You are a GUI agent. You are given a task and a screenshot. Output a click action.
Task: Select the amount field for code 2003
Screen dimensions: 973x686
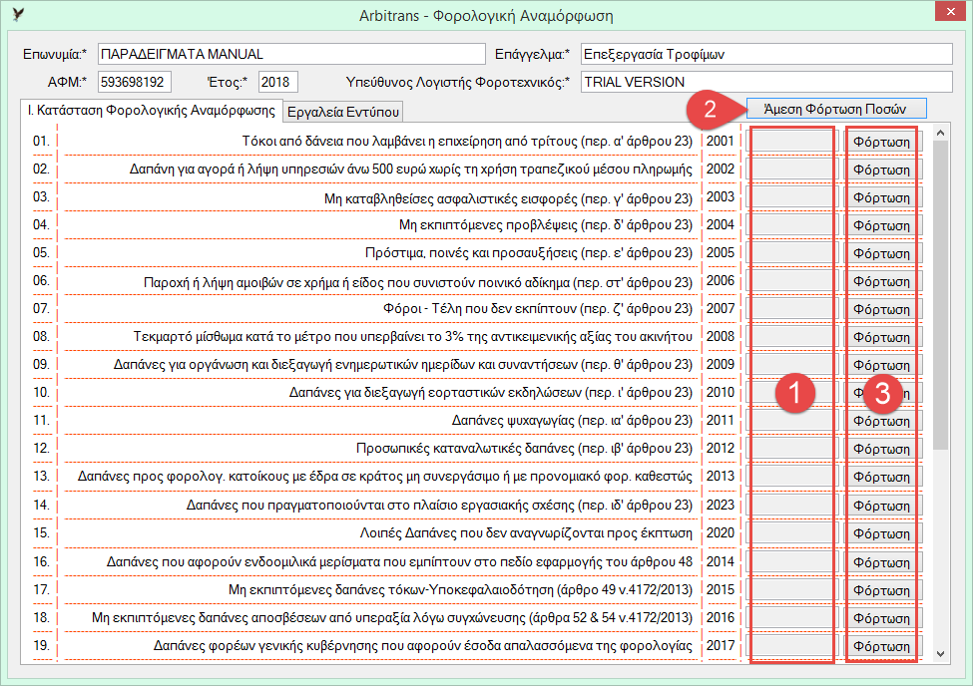[791, 197]
